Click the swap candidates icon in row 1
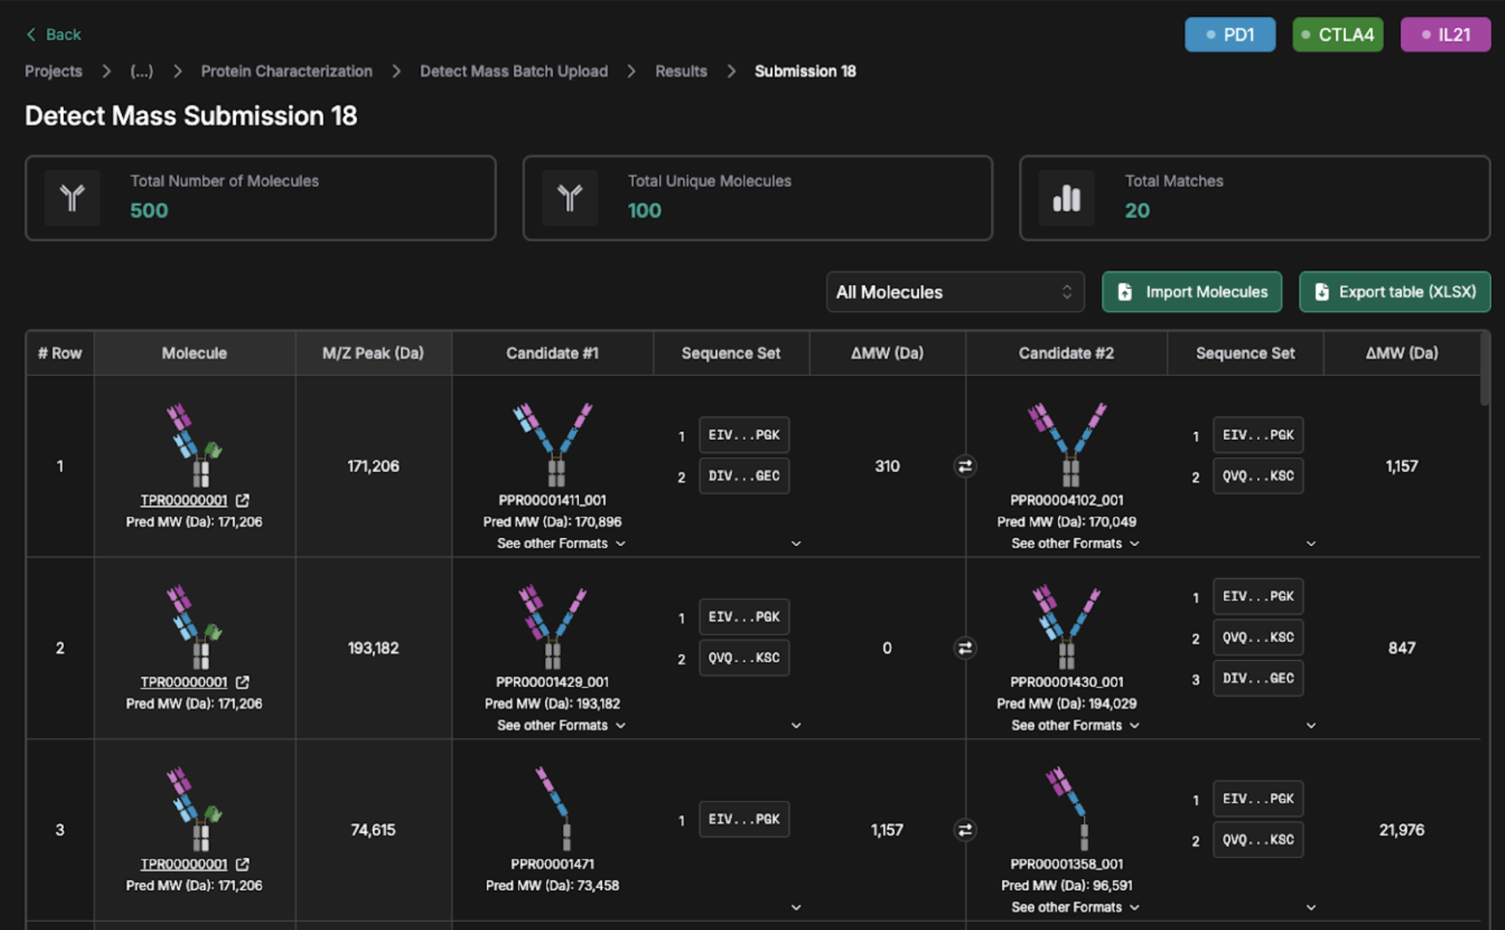1505x930 pixels. [x=965, y=467]
